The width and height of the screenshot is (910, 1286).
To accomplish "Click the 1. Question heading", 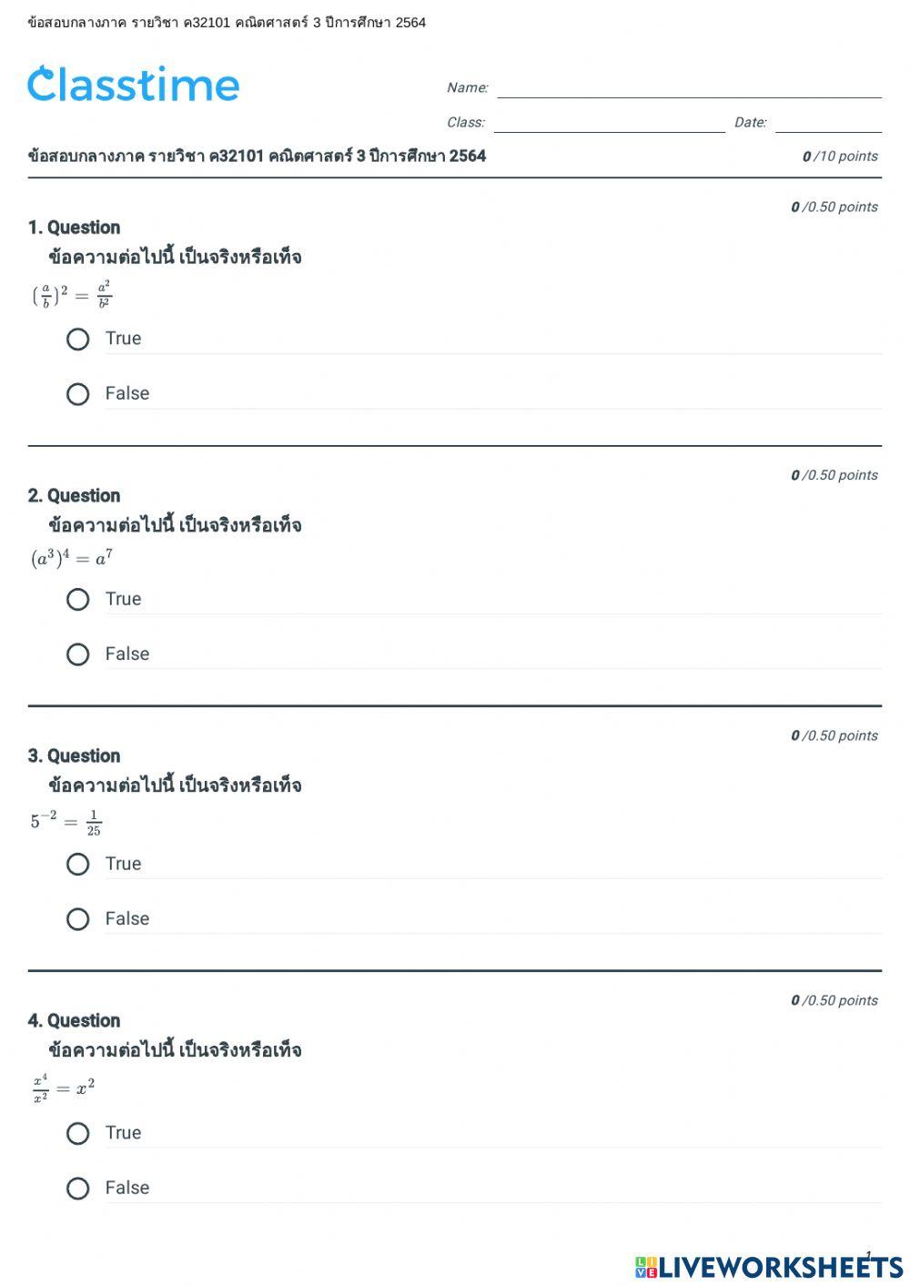I will pyautogui.click(x=74, y=228).
